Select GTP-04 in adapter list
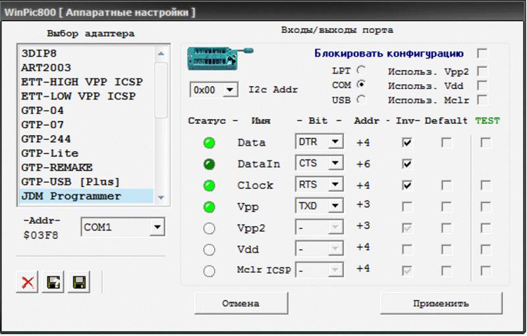The image size is (527, 336). [x=87, y=110]
